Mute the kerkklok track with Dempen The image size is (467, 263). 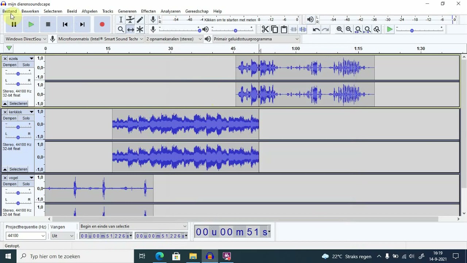(10, 118)
